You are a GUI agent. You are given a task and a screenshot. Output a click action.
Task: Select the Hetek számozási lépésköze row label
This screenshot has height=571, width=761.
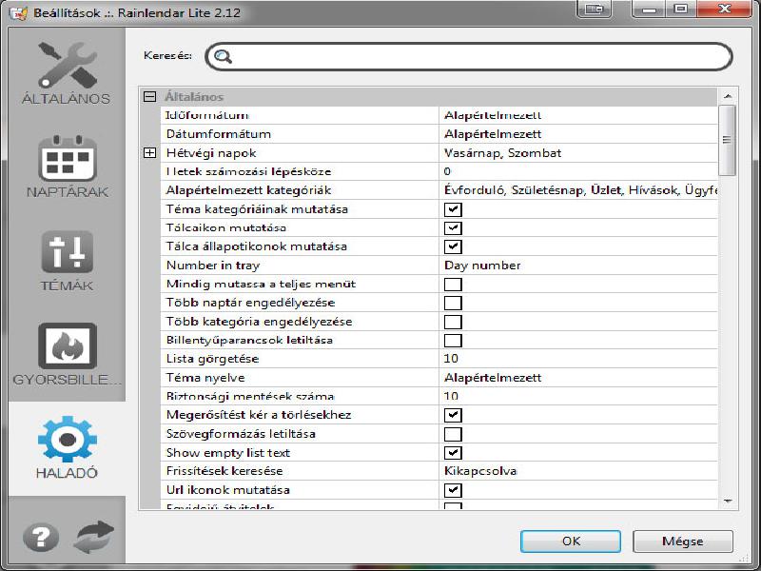pos(248,171)
